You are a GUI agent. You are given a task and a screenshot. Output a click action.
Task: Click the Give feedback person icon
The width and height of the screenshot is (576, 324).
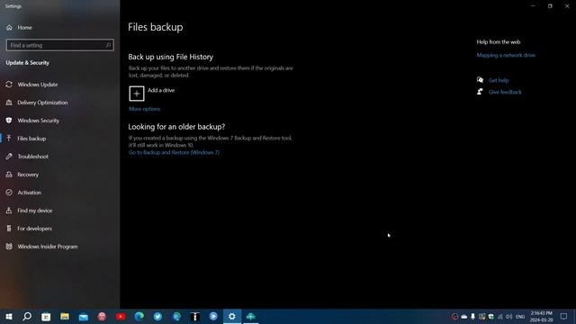(480, 92)
